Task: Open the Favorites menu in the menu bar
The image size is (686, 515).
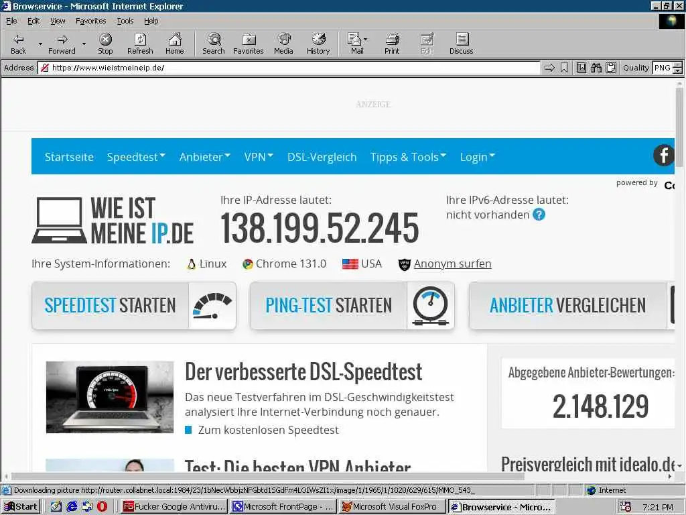Action: pyautogui.click(x=90, y=21)
